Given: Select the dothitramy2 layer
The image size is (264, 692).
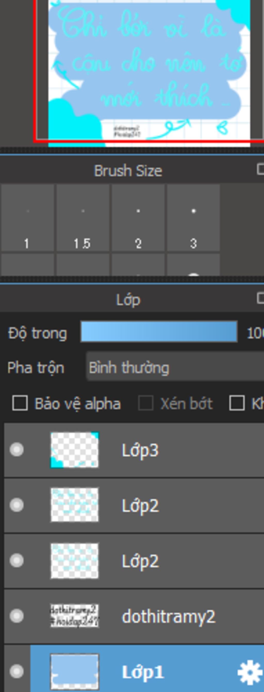Looking at the screenshot, I should [134, 616].
